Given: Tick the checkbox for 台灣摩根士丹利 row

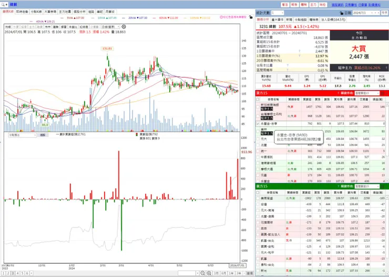Looking at the screenshot, I should point(258,116).
